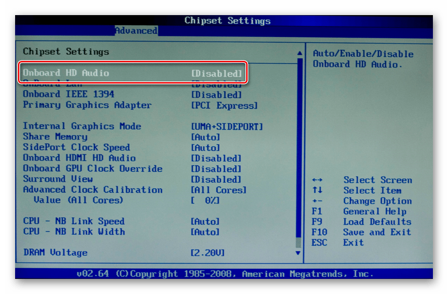
Task: Change the Surround View [Disabled] value
Action: click(x=216, y=179)
